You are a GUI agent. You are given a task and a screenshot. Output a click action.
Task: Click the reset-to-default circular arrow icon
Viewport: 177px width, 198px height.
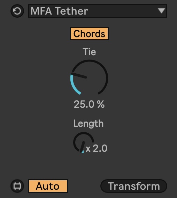tap(17, 11)
